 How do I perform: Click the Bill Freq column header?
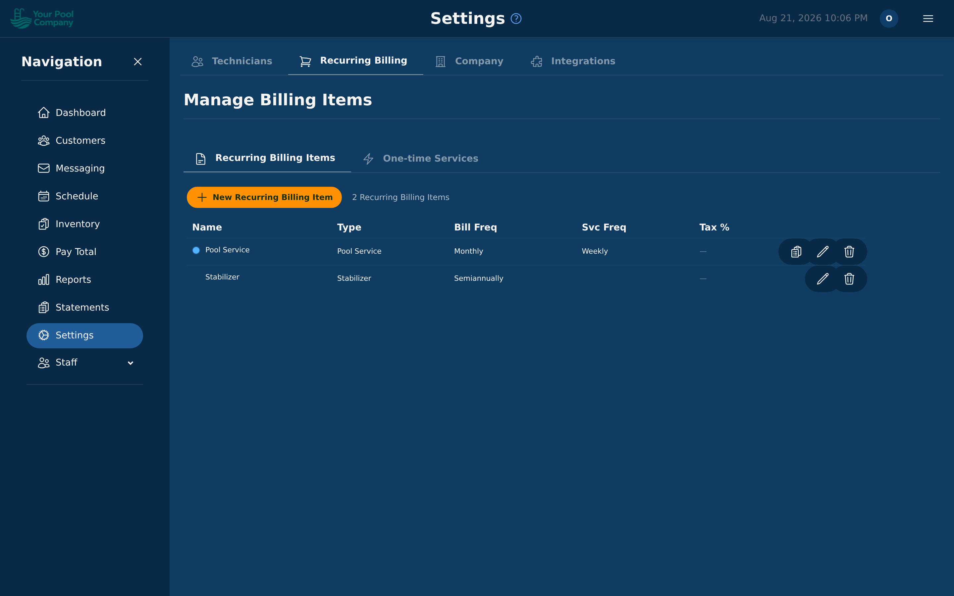click(475, 227)
